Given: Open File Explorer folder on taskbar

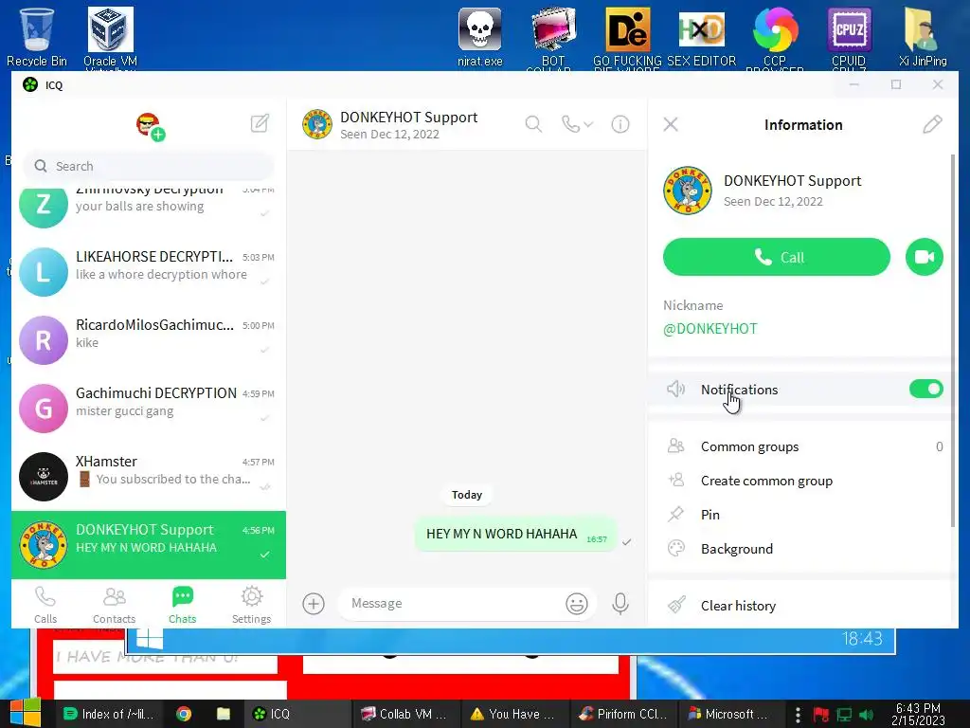Looking at the screenshot, I should coord(224,714).
